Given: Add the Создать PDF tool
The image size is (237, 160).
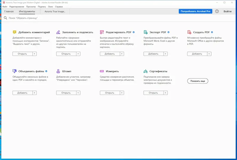Looking at the screenshot, I should pos(197,54).
